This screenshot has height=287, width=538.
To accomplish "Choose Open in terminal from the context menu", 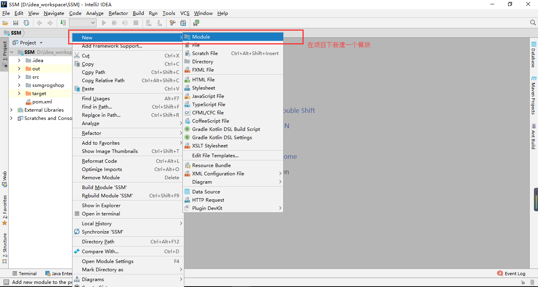I will pos(128,214).
